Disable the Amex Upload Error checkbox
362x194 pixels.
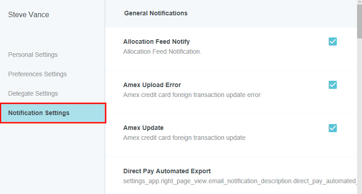coord(333,85)
